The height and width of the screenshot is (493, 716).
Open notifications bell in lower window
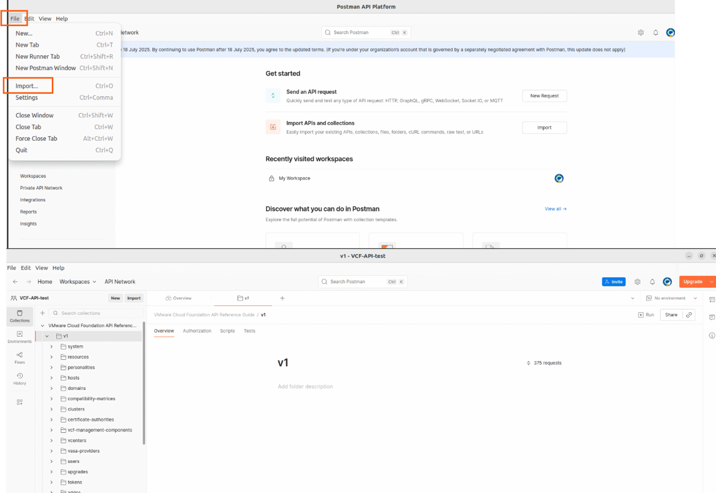pos(652,282)
